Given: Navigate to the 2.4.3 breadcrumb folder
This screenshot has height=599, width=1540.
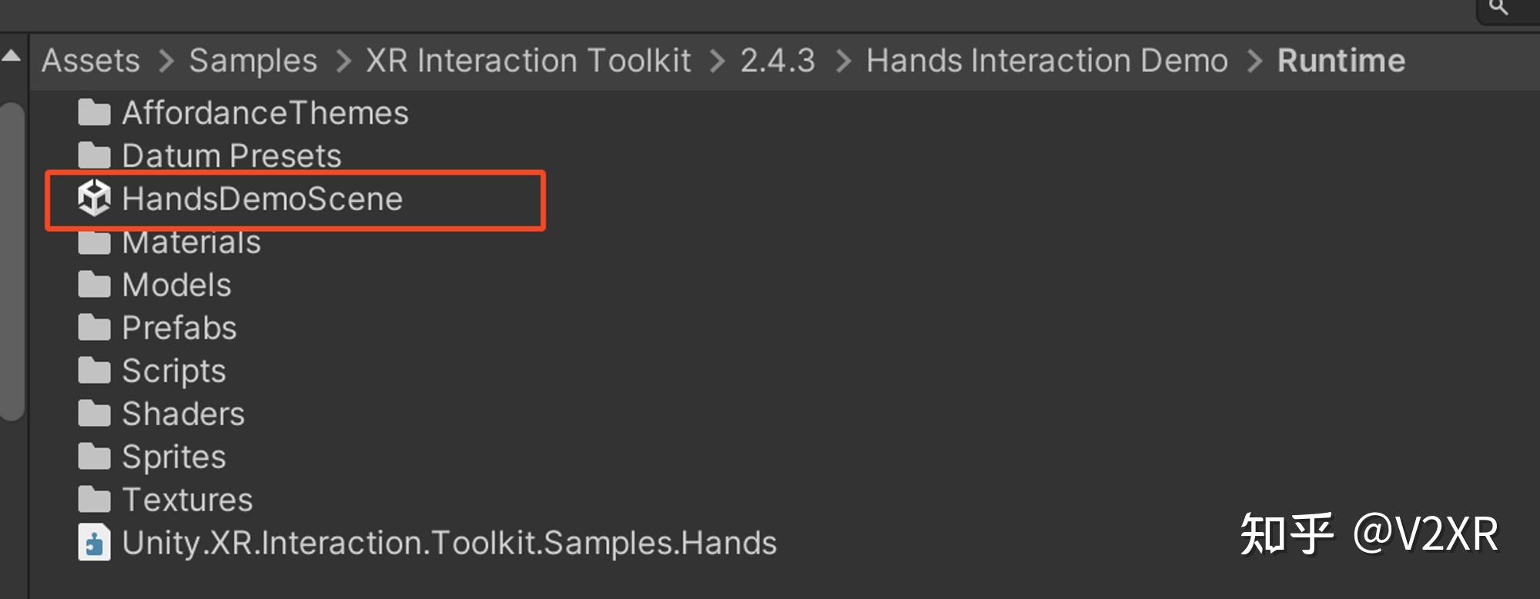Looking at the screenshot, I should point(778,61).
